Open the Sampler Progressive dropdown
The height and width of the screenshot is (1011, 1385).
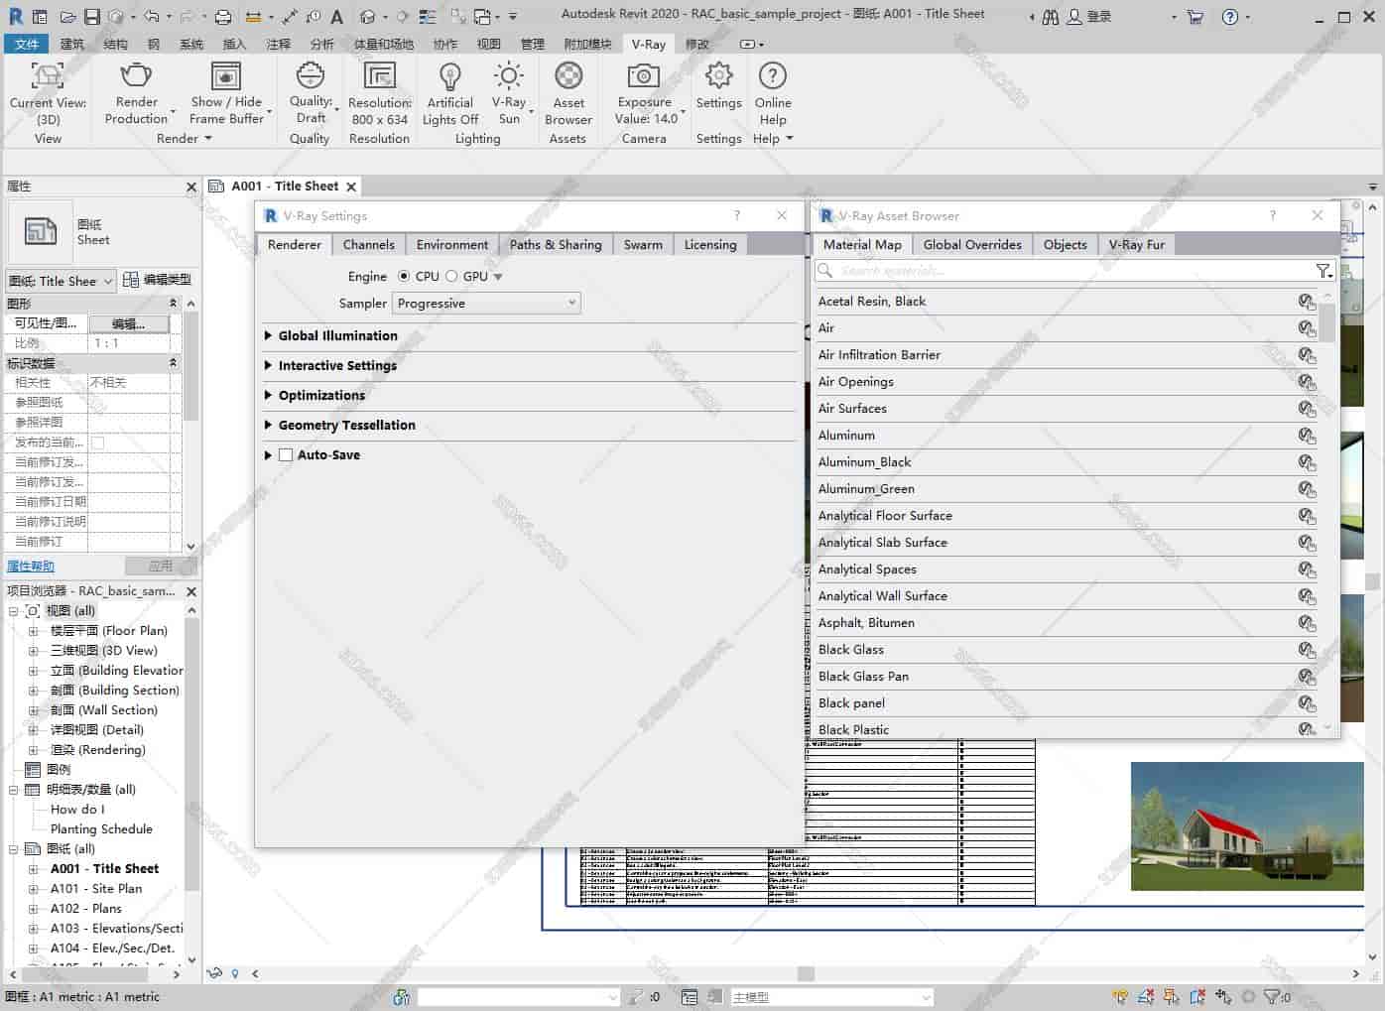486,304
